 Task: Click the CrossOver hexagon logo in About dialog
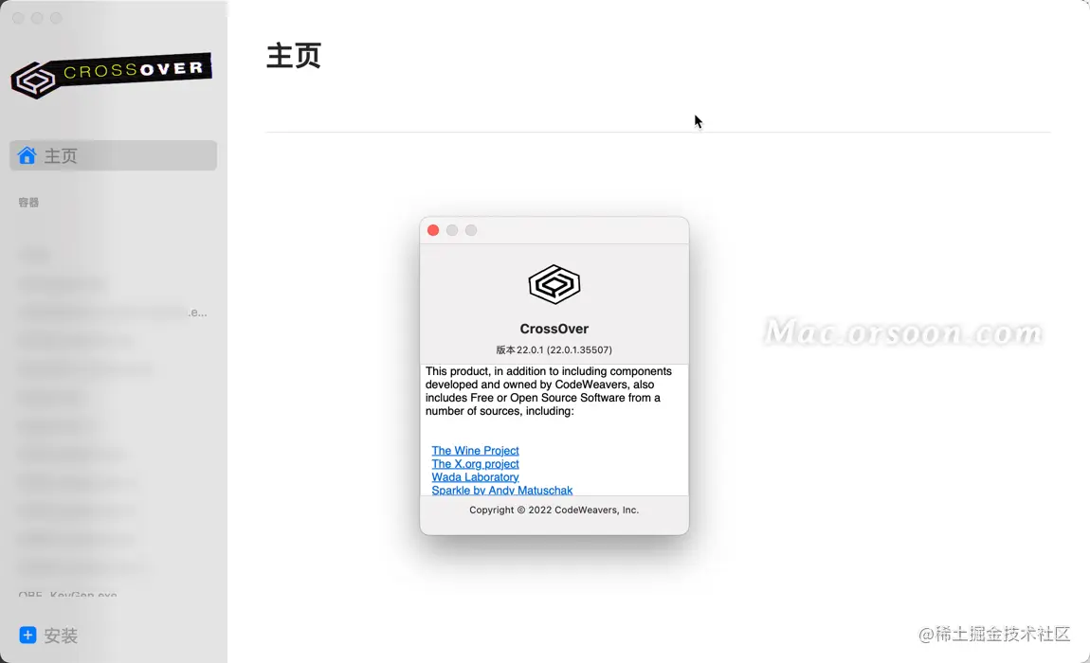pyautogui.click(x=554, y=284)
